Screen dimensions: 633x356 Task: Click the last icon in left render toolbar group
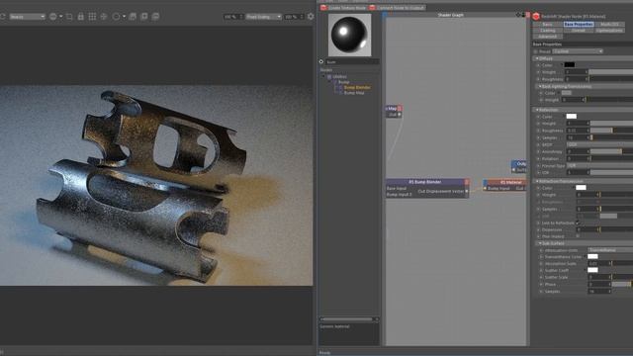pos(156,17)
